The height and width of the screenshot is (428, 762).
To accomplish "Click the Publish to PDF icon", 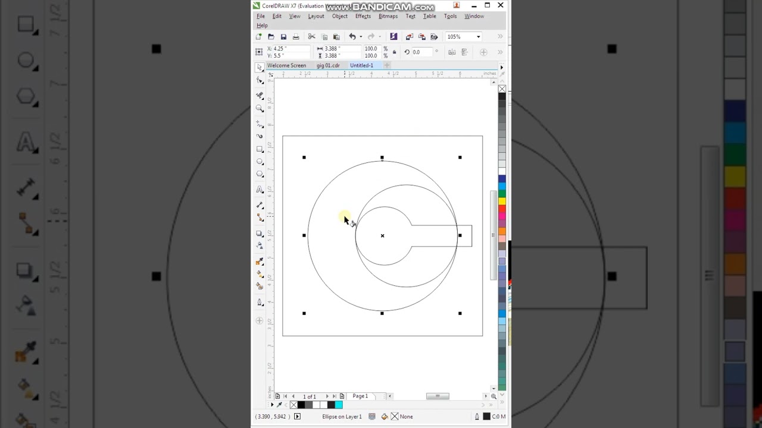I will pos(434,37).
